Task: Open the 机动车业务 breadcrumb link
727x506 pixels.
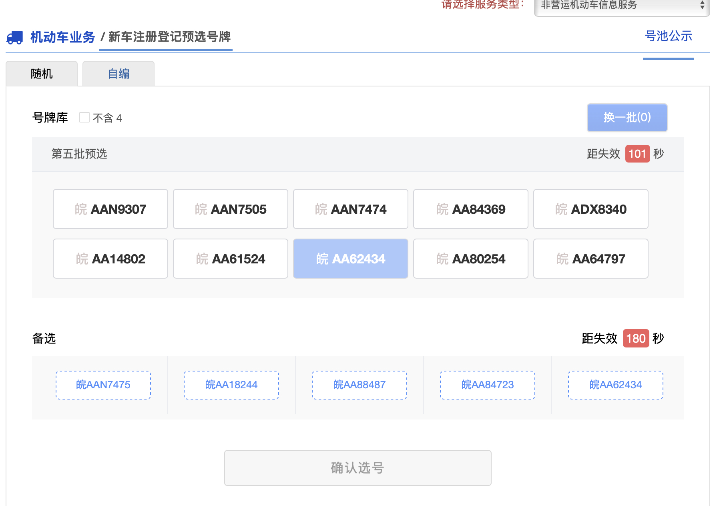Action: pyautogui.click(x=63, y=37)
